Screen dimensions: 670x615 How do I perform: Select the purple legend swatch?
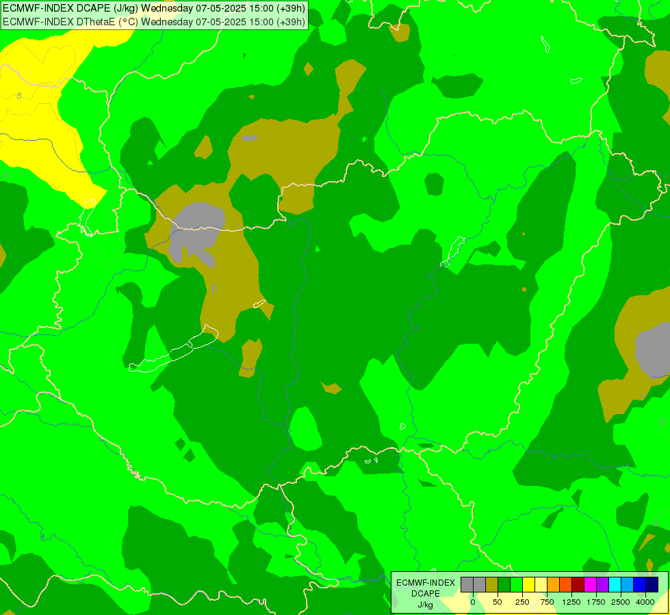click(x=602, y=585)
